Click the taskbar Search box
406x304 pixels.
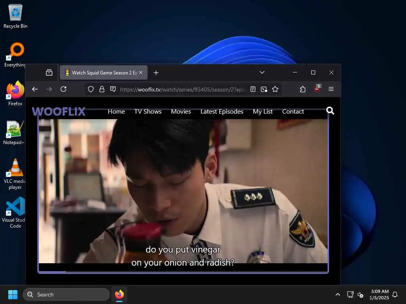pos(66,294)
